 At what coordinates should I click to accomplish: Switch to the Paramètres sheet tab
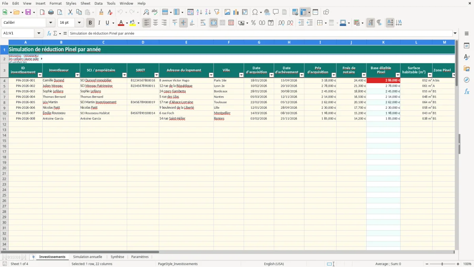[140, 257]
